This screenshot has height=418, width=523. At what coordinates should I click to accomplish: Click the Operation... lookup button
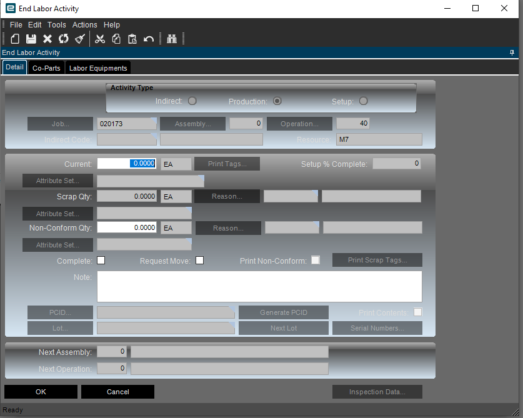pyautogui.click(x=299, y=124)
